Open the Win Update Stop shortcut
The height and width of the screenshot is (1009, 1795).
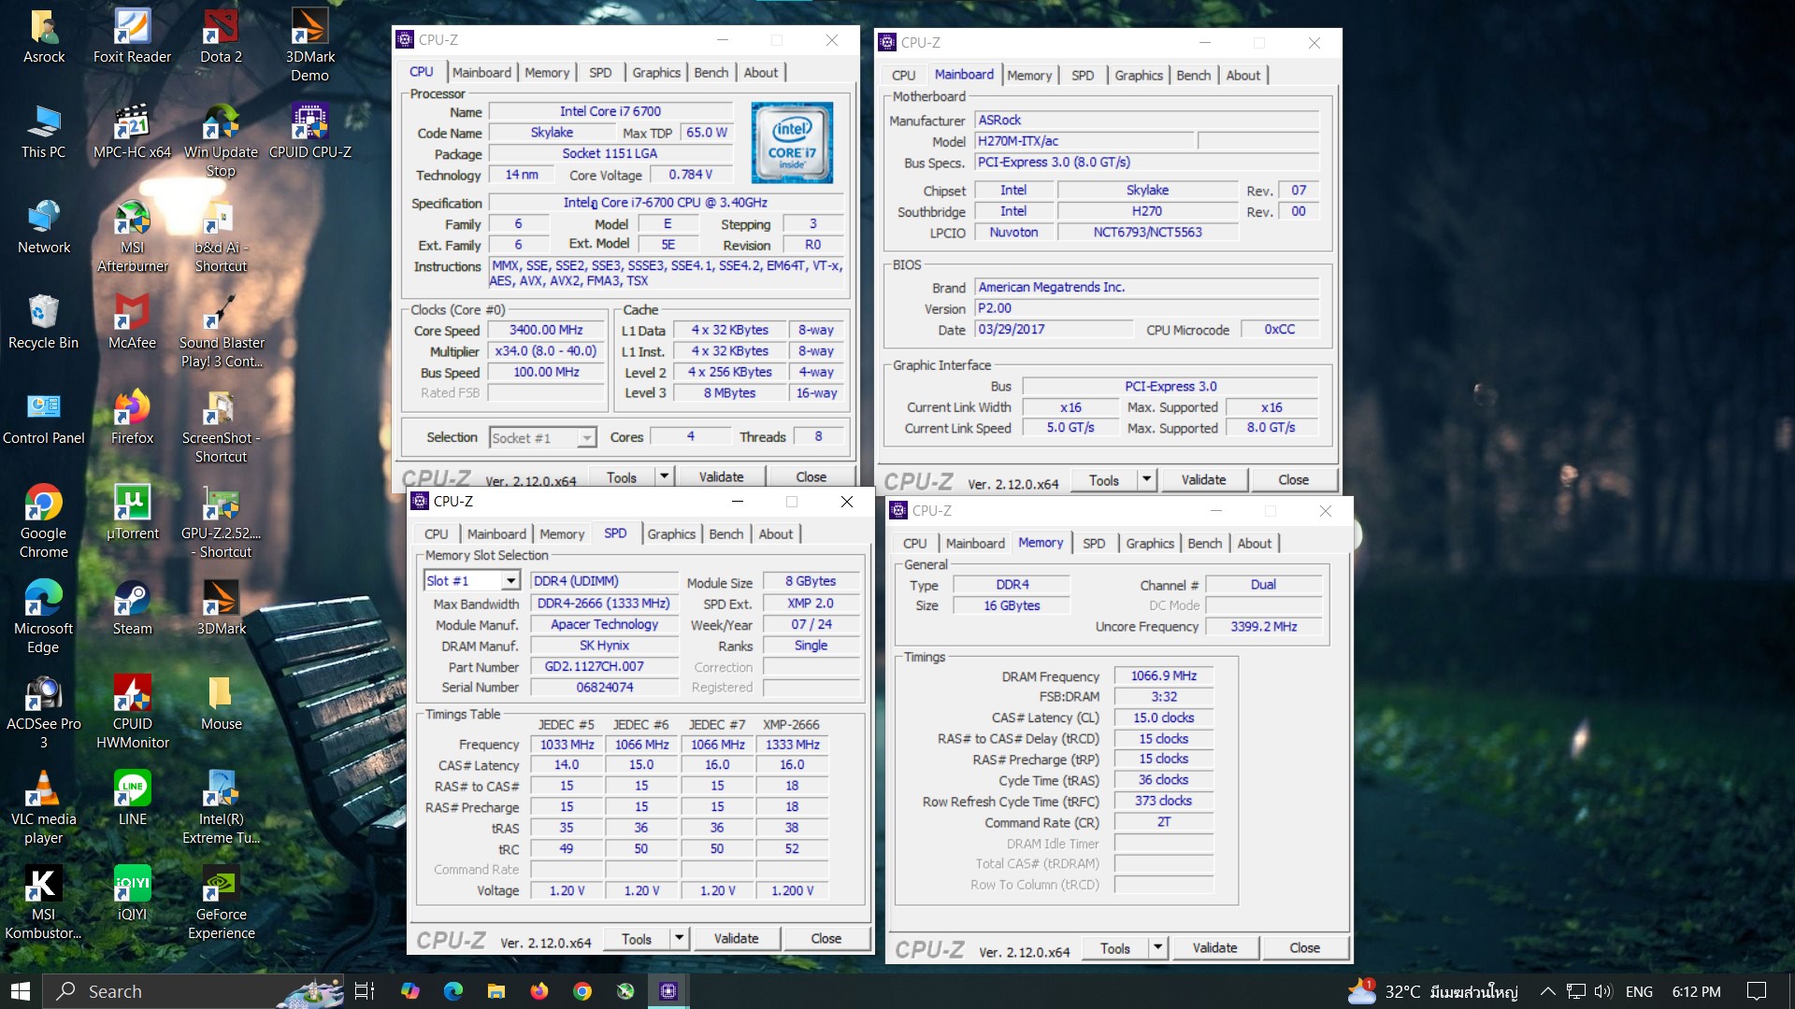point(222,141)
